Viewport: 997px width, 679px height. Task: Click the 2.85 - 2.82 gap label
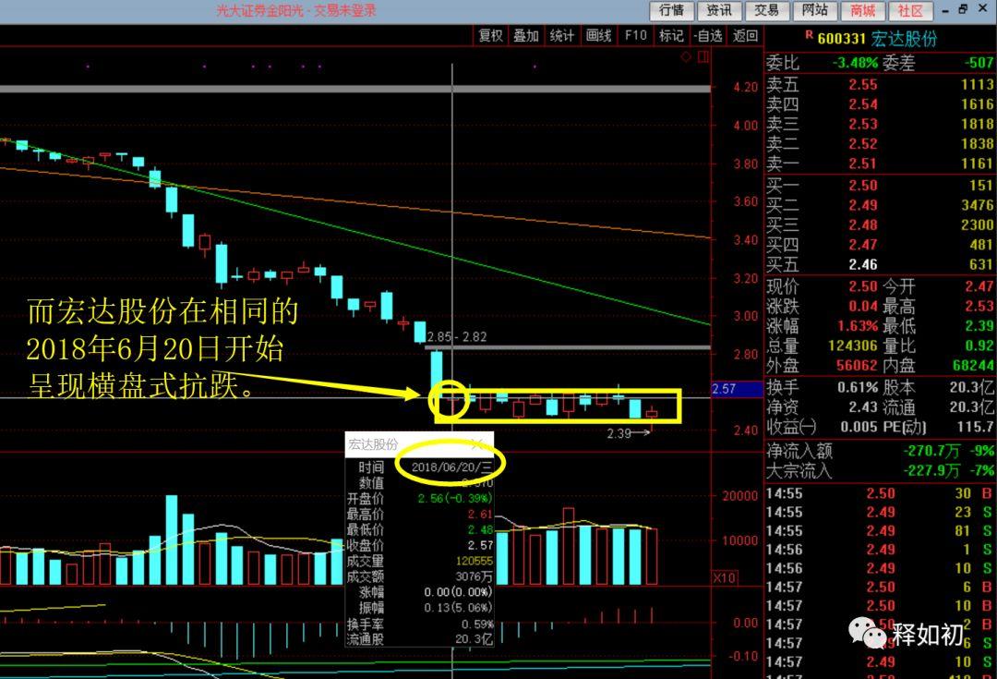pos(457,336)
